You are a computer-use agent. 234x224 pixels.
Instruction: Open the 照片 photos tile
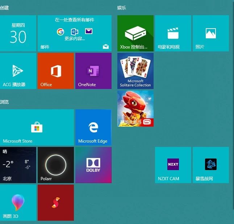(211, 33)
